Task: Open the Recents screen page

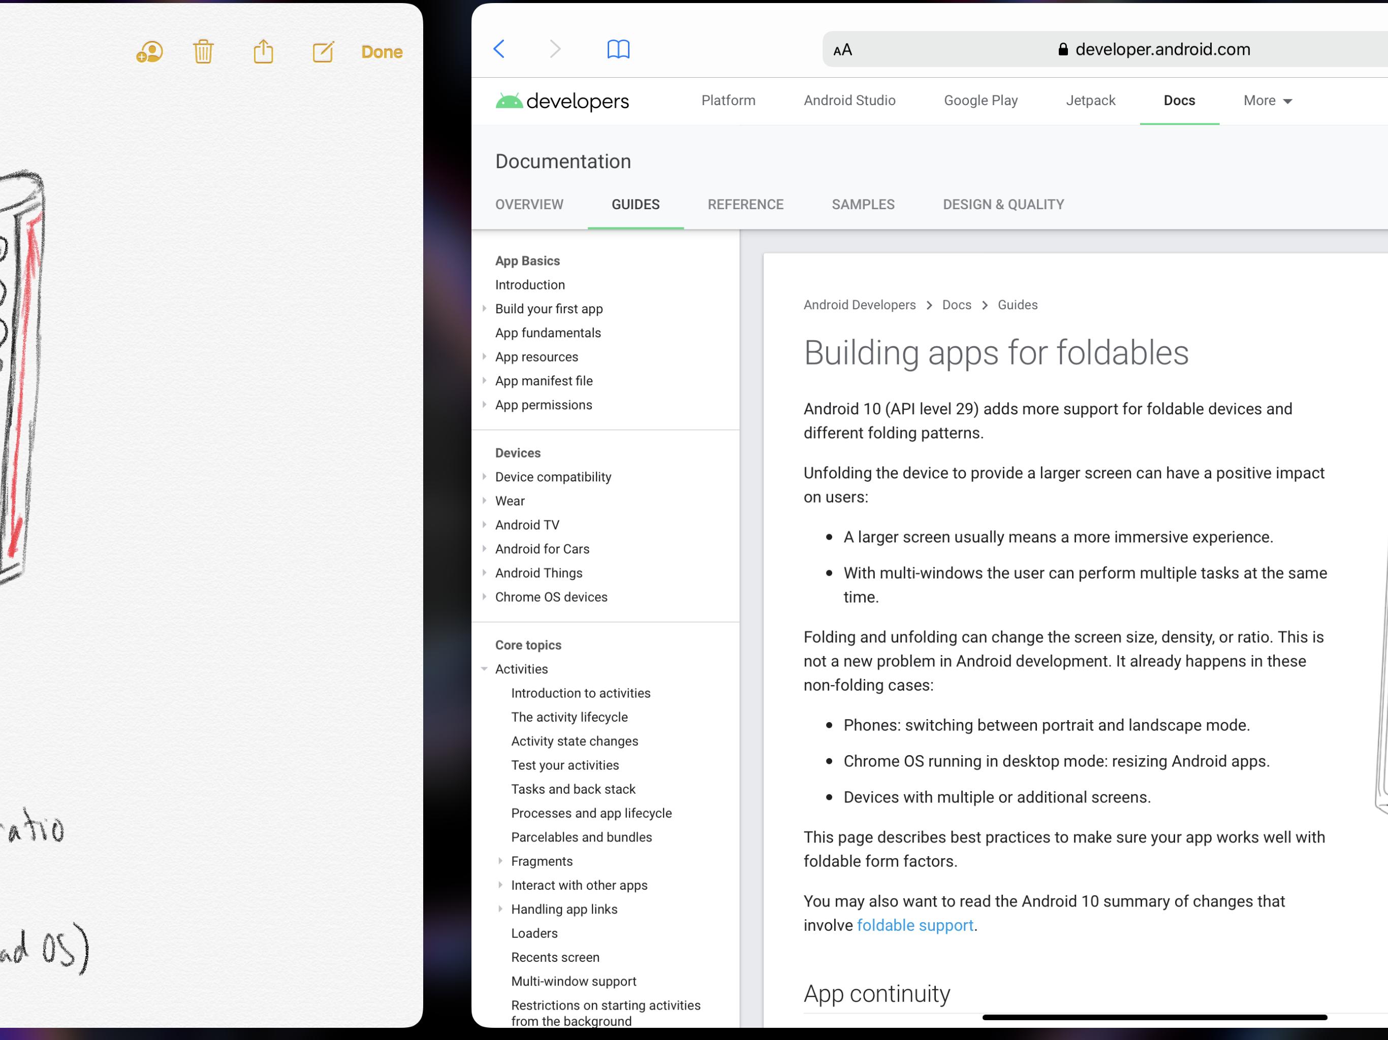Action: (x=555, y=957)
